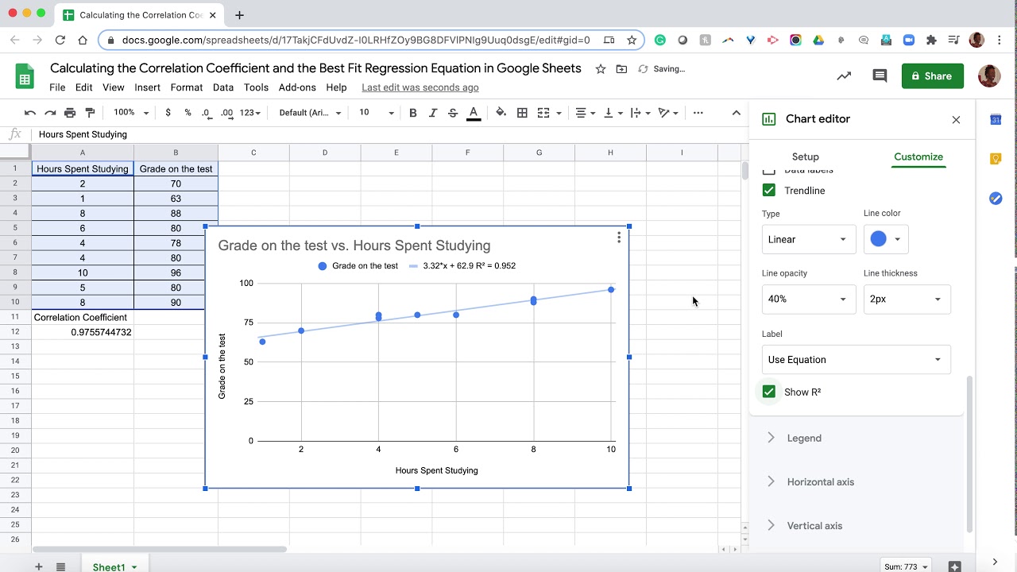Click the merge cells icon
Viewport: 1017px width, 572px height.
(543, 113)
